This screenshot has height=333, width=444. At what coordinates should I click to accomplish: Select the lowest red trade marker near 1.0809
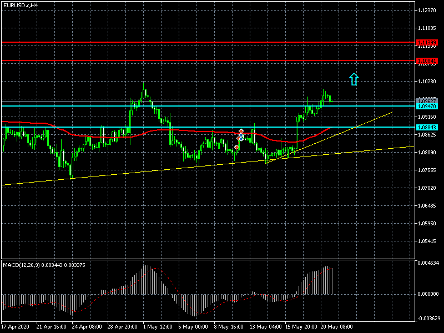pyautogui.click(x=237, y=148)
